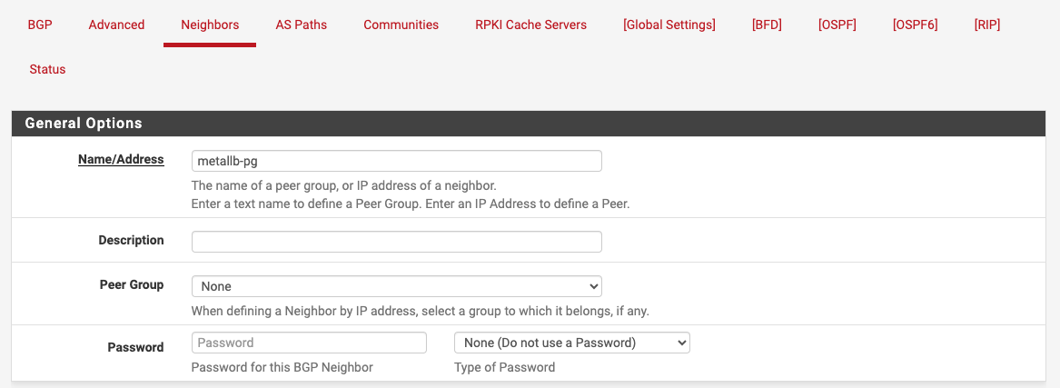Click the General Options panel heading
Screen dimensions: 1060x388
point(84,124)
